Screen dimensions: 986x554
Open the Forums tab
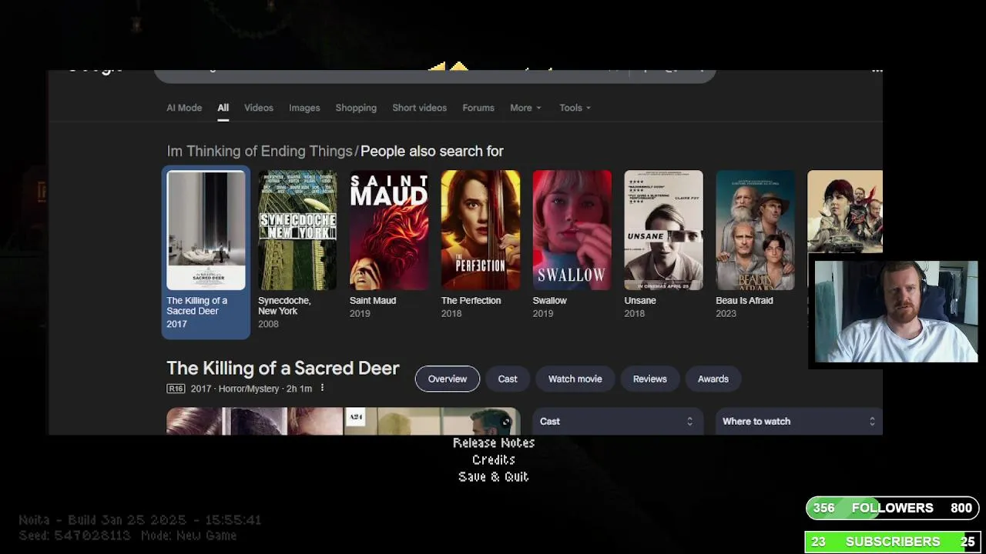[x=478, y=108]
